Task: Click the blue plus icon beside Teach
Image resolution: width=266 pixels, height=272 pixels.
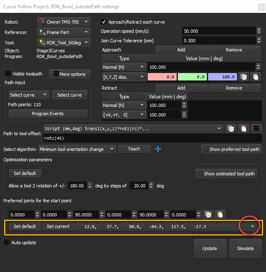Action: click(158, 149)
